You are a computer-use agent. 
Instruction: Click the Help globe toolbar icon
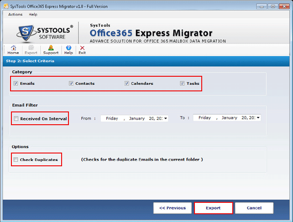coord(68,50)
